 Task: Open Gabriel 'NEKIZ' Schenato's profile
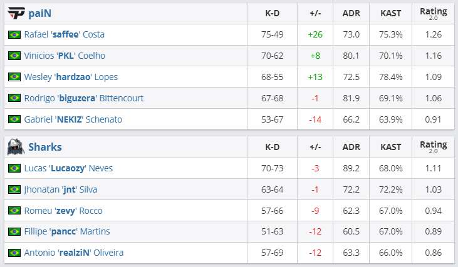click(73, 119)
